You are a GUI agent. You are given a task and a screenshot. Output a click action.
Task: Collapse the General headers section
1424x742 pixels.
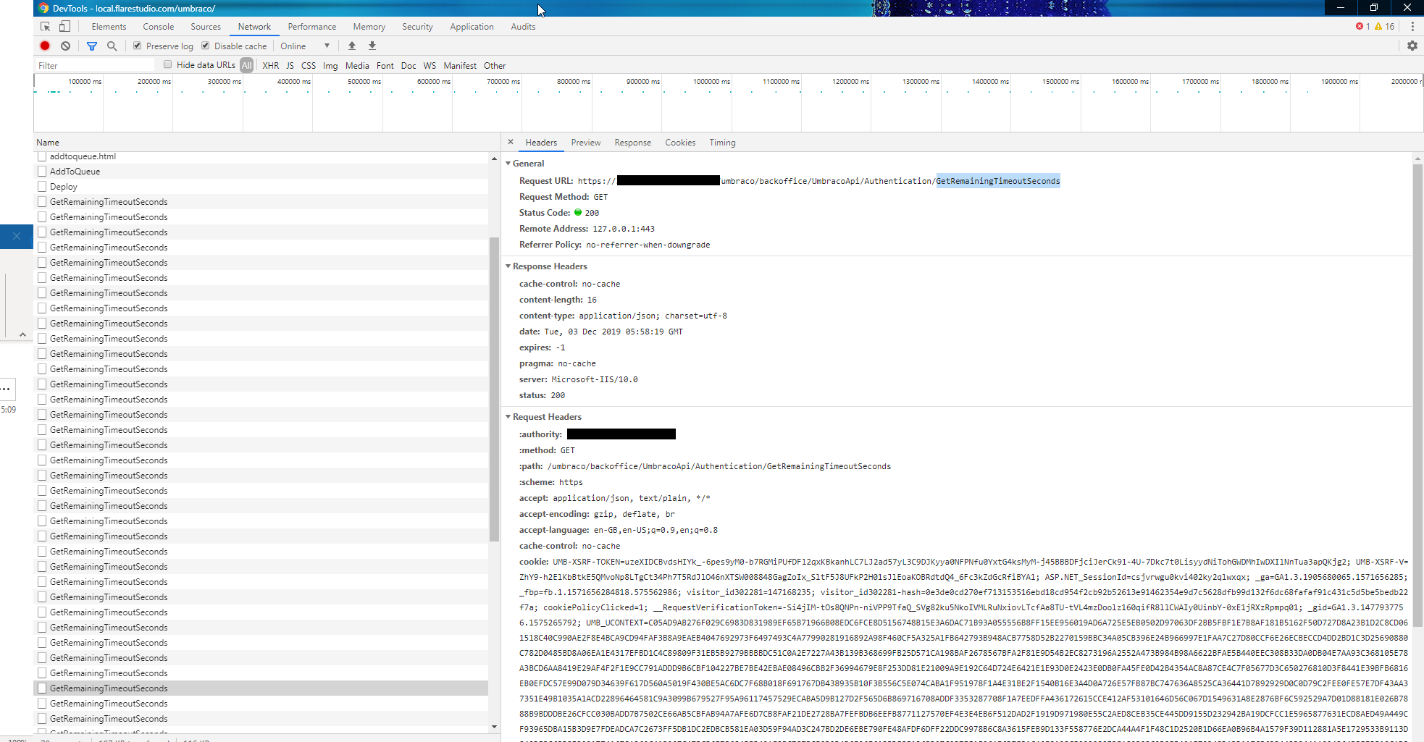[508, 164]
